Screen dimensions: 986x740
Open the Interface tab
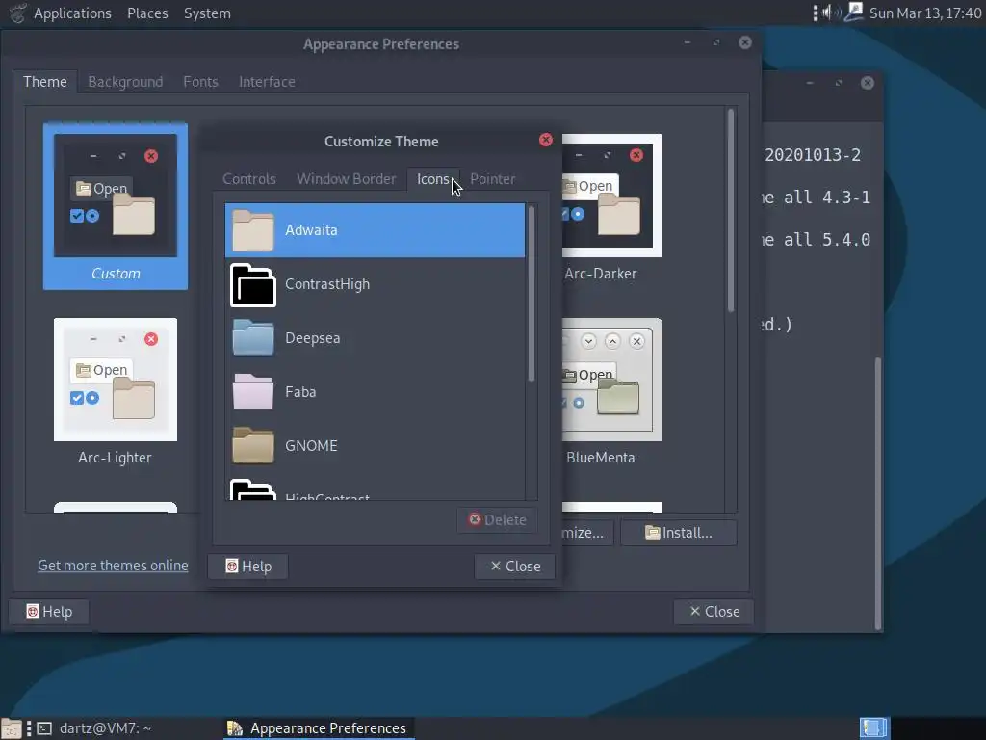(x=267, y=82)
